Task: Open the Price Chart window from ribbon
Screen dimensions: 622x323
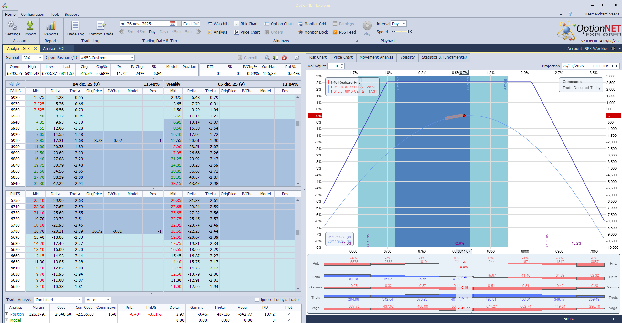Action: [x=247, y=32]
